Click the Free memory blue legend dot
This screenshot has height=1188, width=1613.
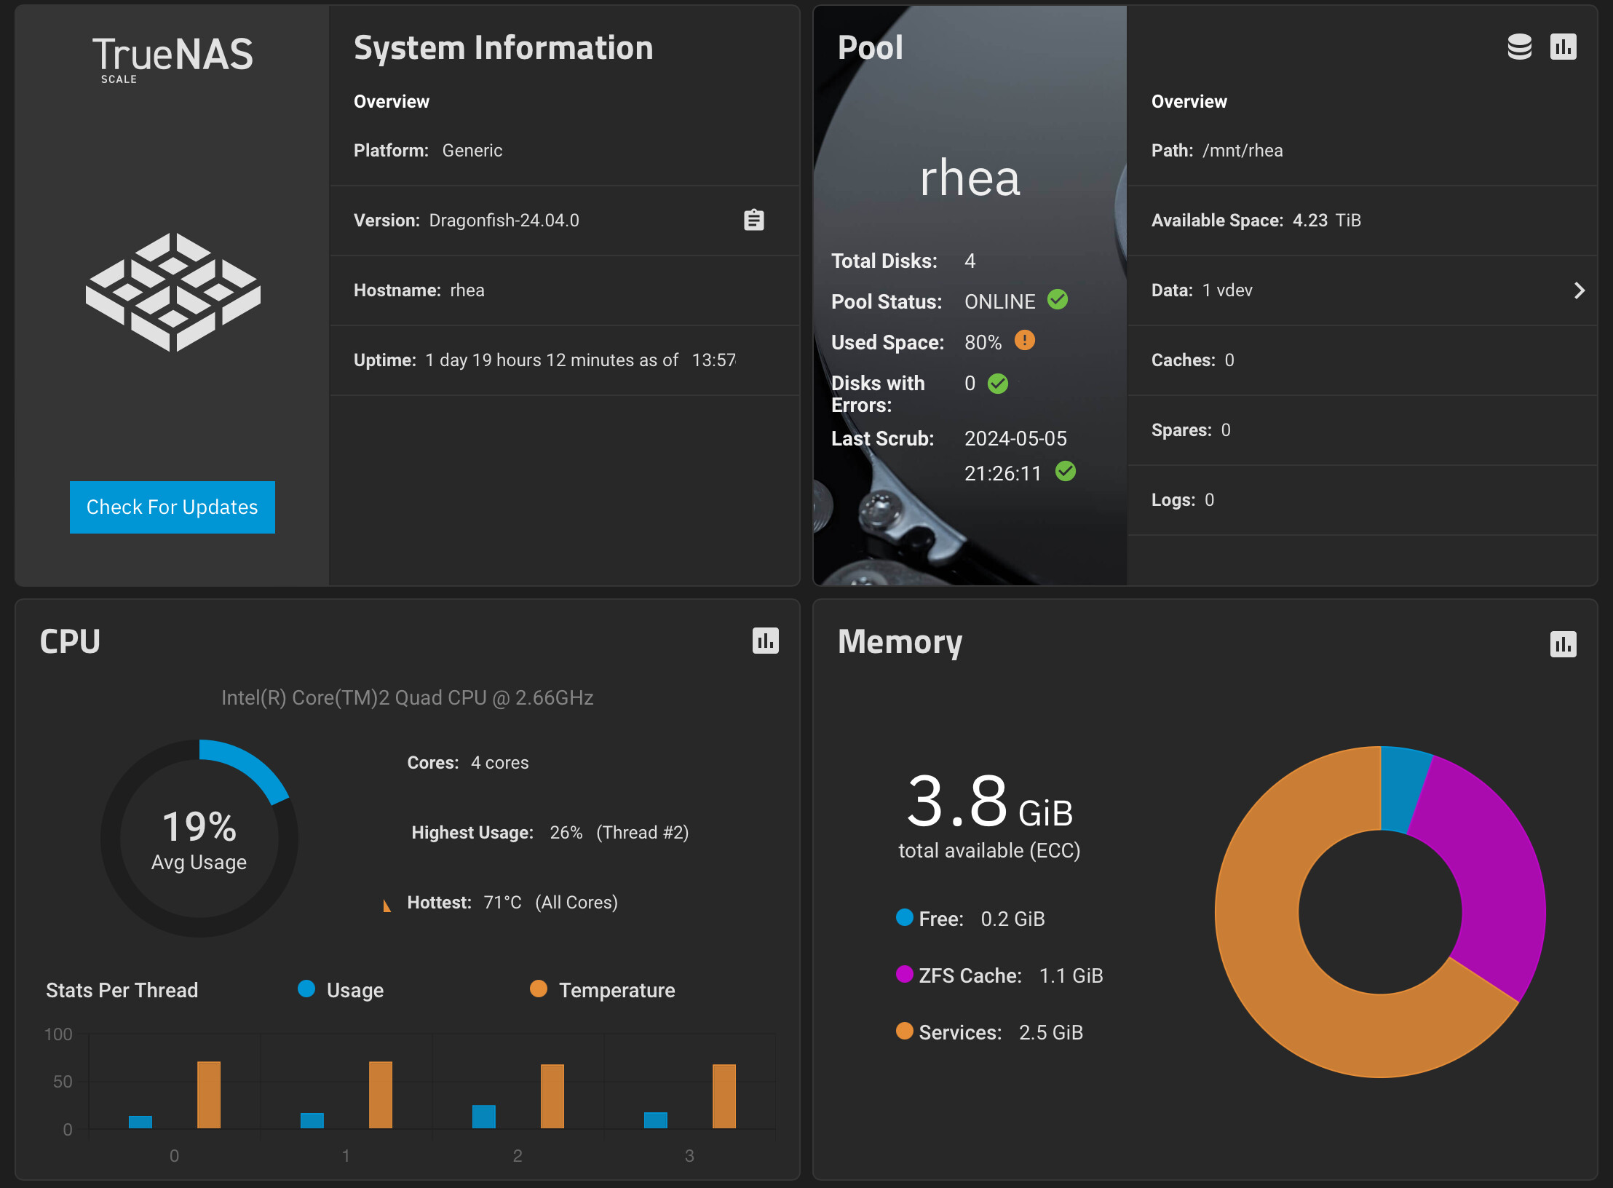point(904,918)
